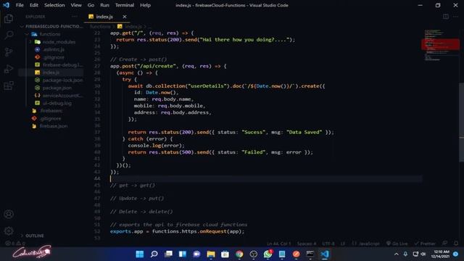Click the notifications bell in status bar
The width and height of the screenshot is (464, 261).
tap(456, 244)
